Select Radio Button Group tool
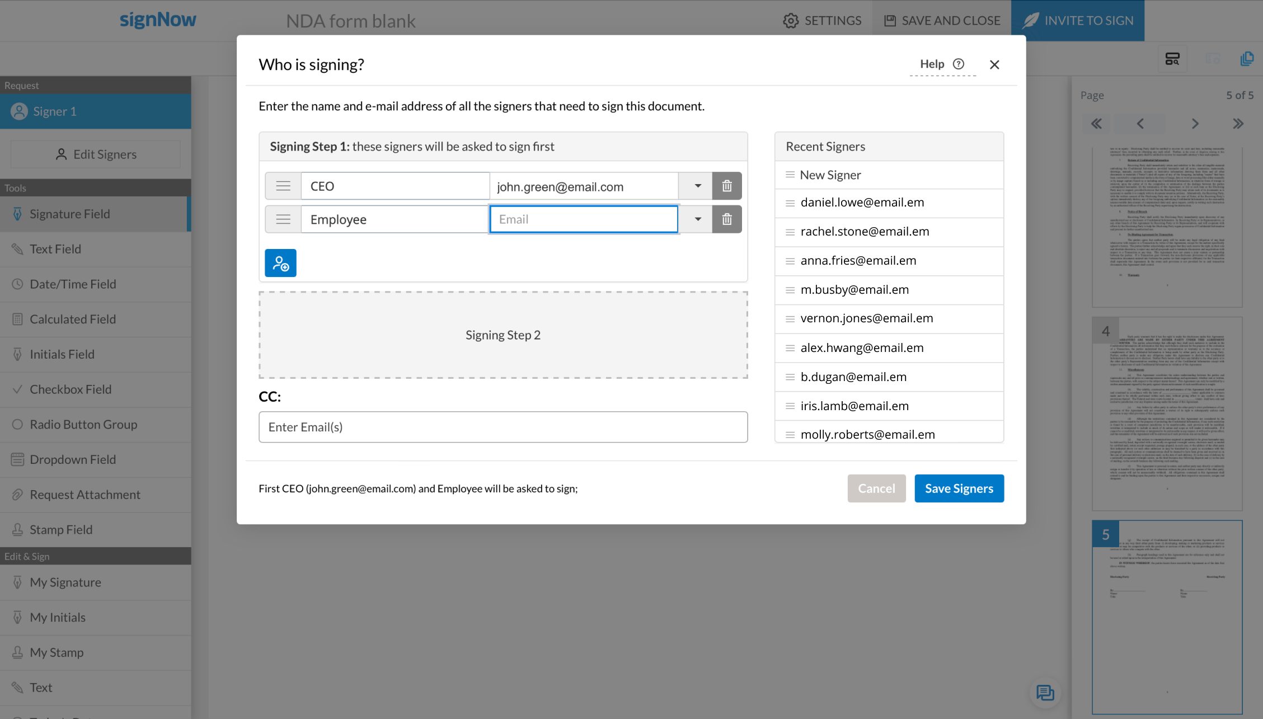The width and height of the screenshot is (1263, 719). pyautogui.click(x=83, y=424)
